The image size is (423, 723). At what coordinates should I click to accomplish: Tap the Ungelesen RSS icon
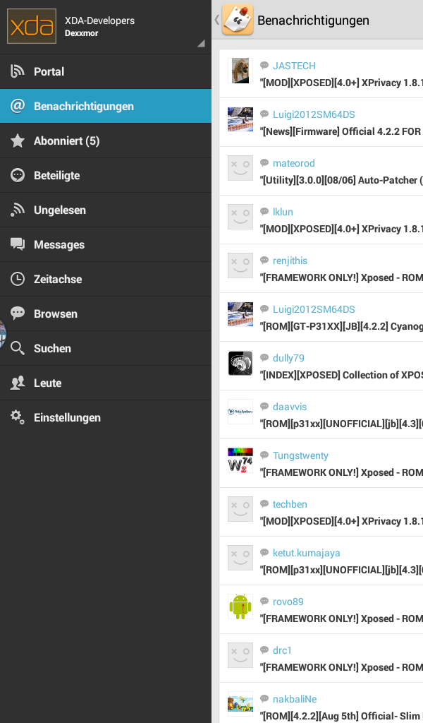point(18,210)
